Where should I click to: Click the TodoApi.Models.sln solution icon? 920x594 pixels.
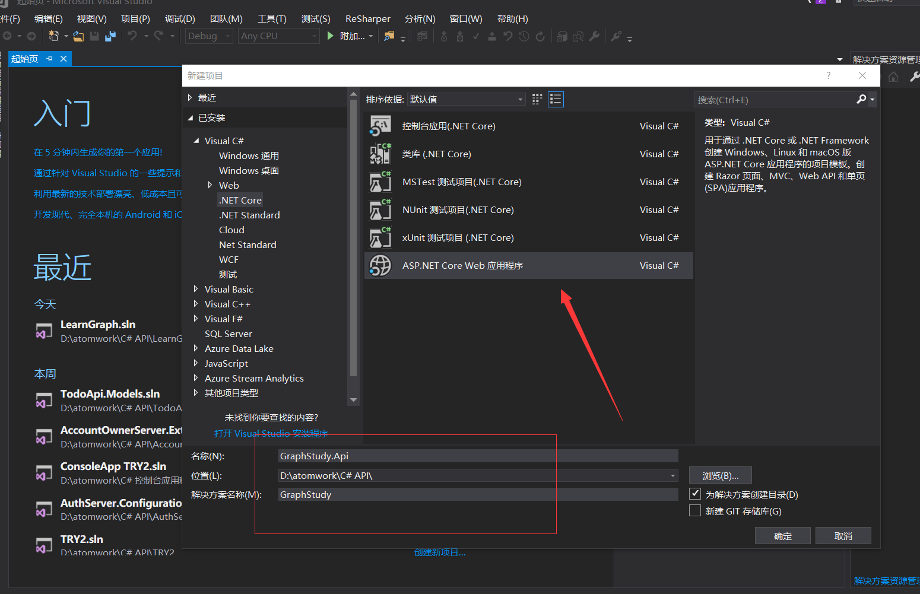pos(44,401)
